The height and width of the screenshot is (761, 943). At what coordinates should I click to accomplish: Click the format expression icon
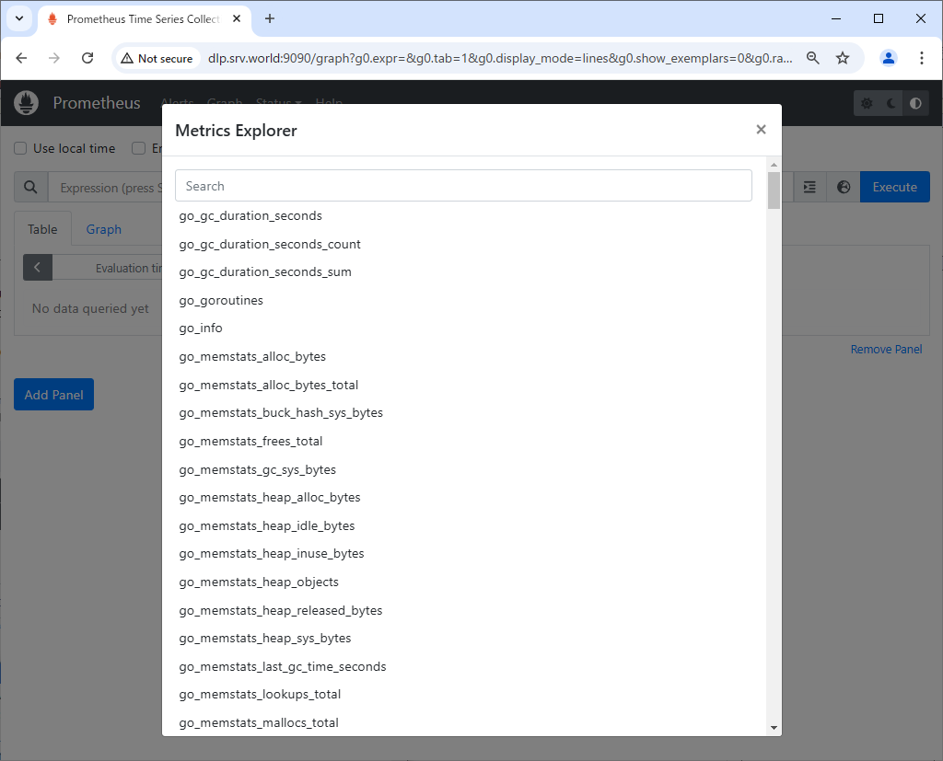809,187
